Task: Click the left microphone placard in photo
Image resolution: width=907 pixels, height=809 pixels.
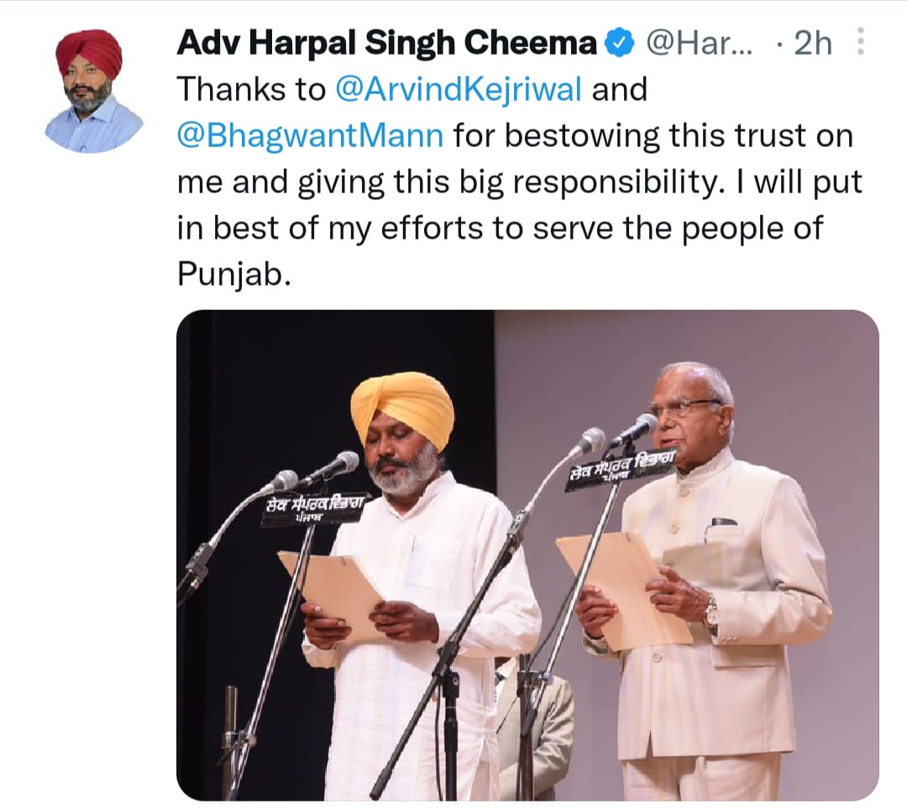Action: pos(313,508)
